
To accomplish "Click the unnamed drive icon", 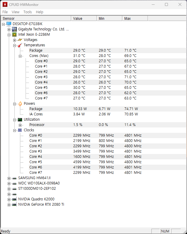I will [14, 194].
